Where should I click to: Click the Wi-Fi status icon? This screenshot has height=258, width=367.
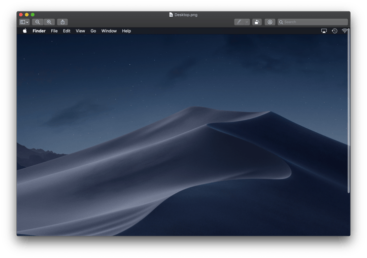344,31
